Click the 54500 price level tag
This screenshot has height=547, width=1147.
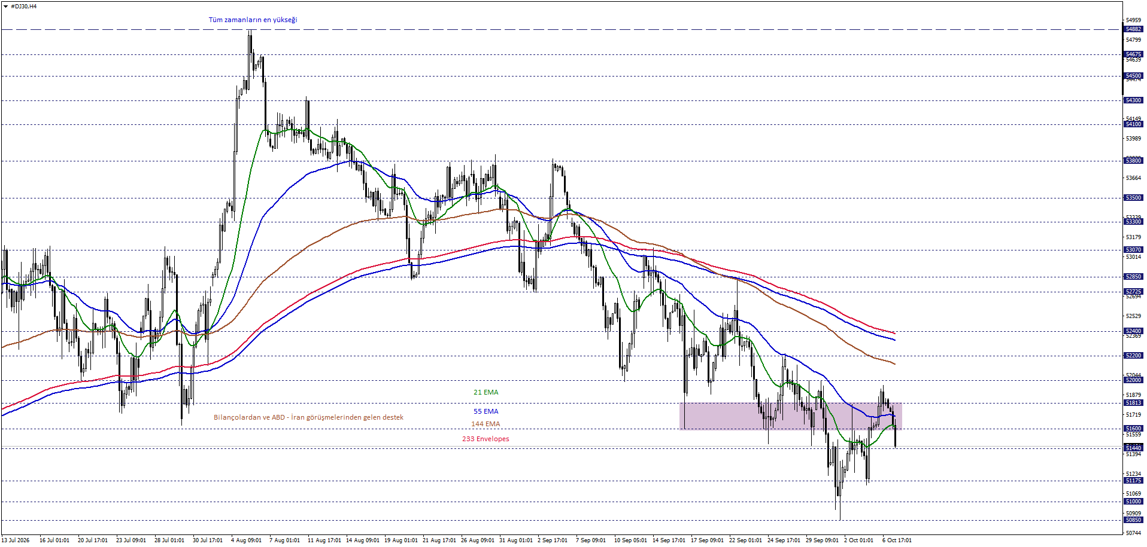[x=1133, y=76]
